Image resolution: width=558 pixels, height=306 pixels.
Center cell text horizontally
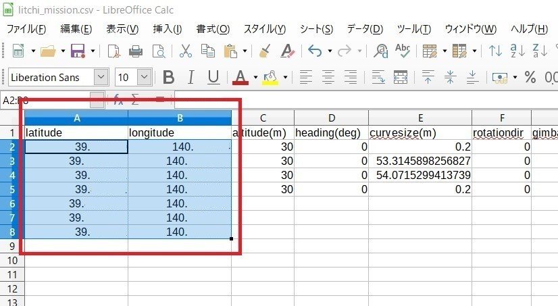[328, 77]
